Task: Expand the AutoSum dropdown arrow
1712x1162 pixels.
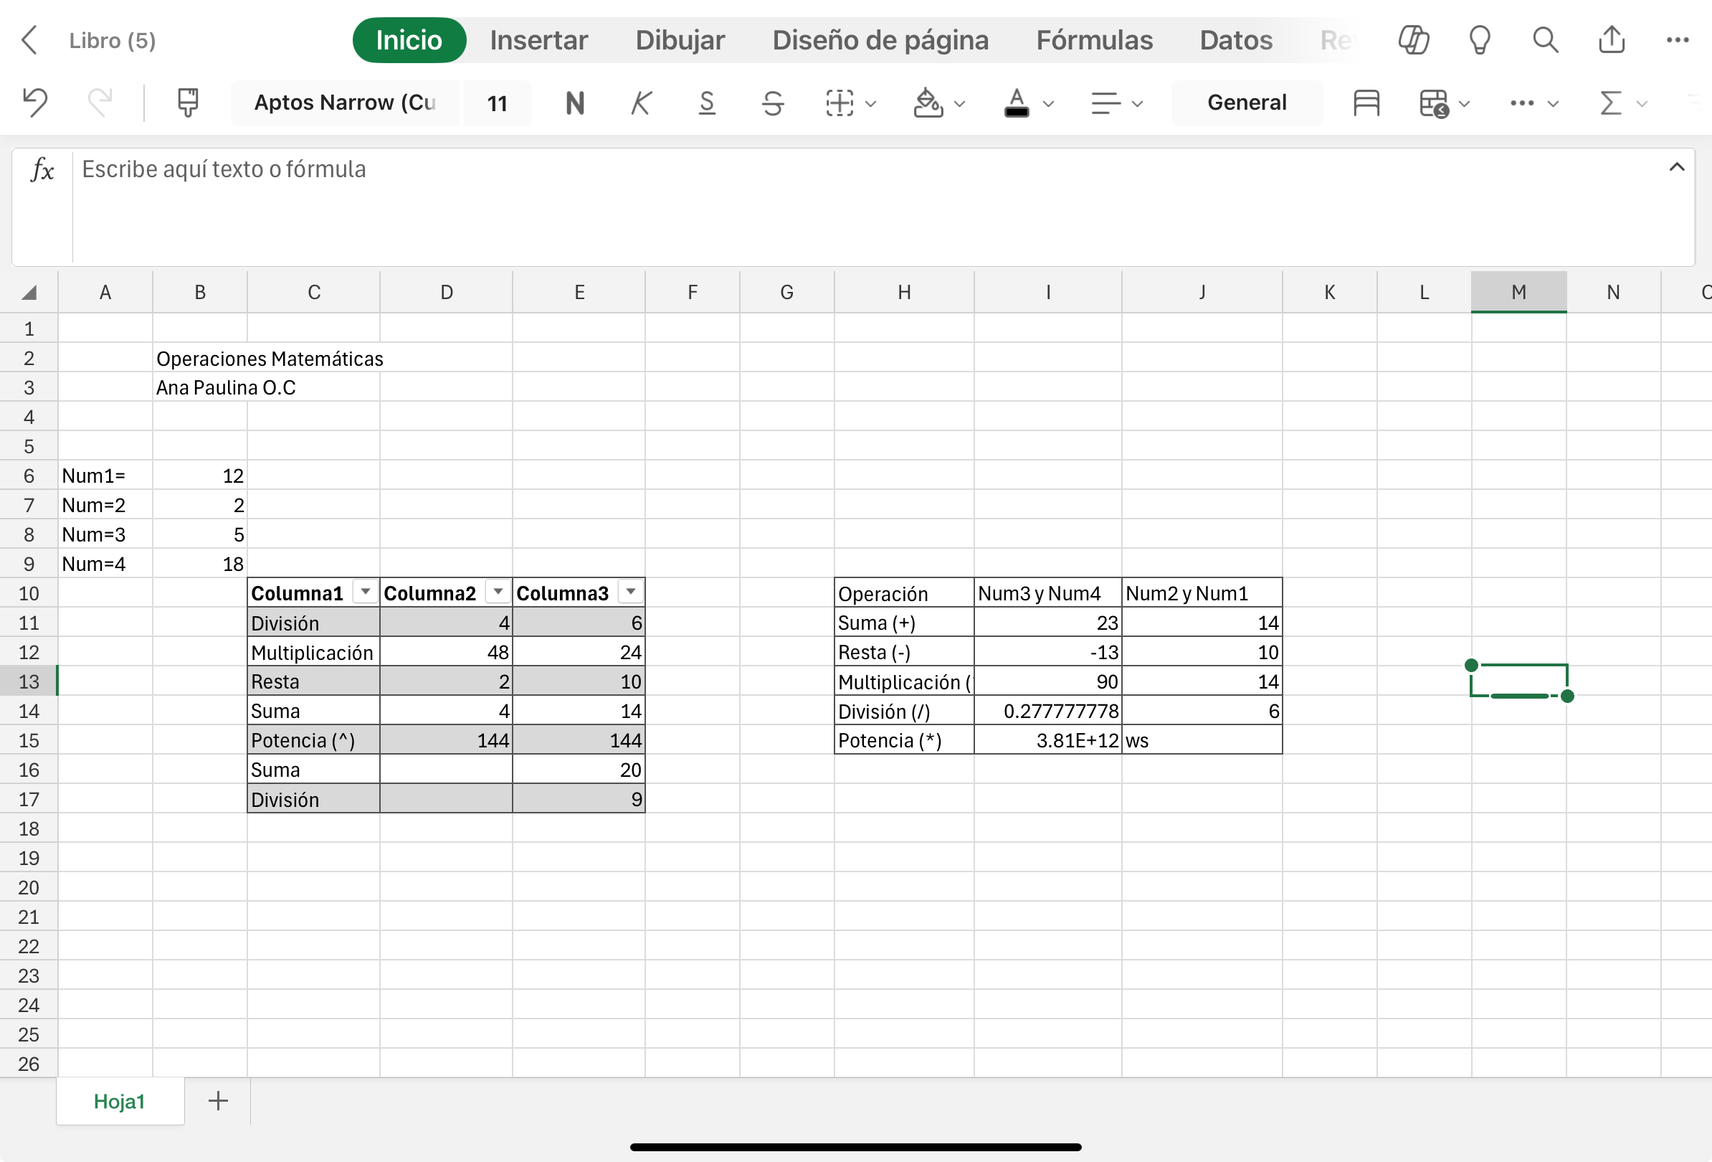Action: [x=1642, y=104]
